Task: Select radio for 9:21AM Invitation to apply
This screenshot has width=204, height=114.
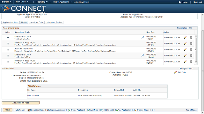Action: [x=8, y=62]
